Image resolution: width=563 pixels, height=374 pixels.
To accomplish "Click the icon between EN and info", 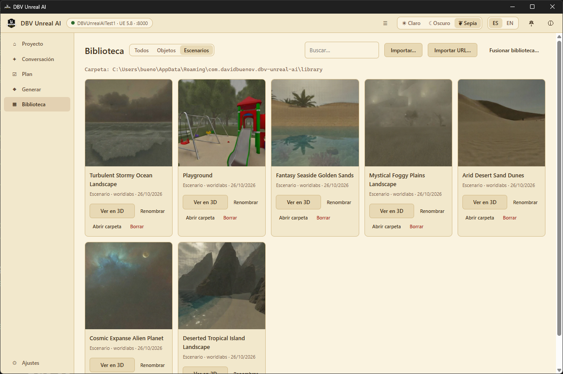I will pos(531,23).
